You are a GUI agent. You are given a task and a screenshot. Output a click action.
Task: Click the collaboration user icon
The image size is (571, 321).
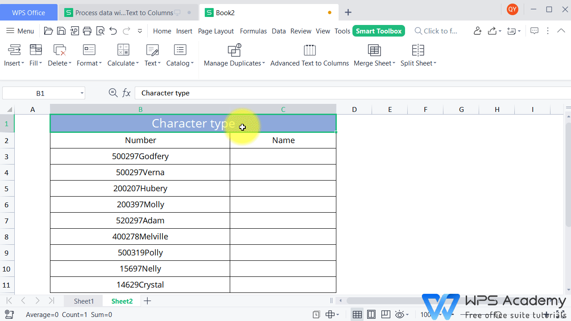[x=477, y=31]
